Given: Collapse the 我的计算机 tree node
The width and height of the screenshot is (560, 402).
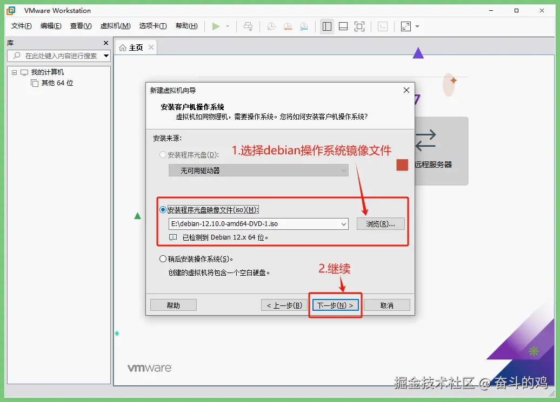Looking at the screenshot, I should [x=14, y=72].
